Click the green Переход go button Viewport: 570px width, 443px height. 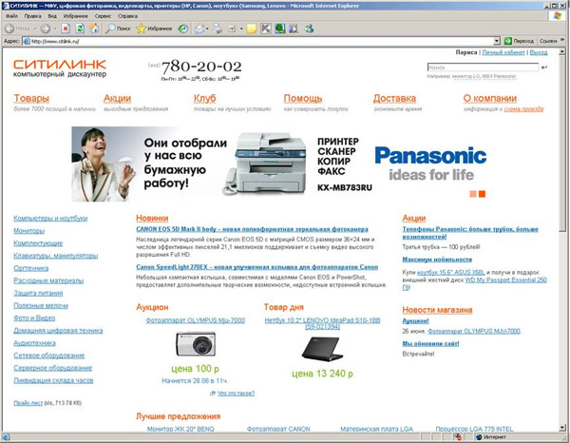(519, 41)
